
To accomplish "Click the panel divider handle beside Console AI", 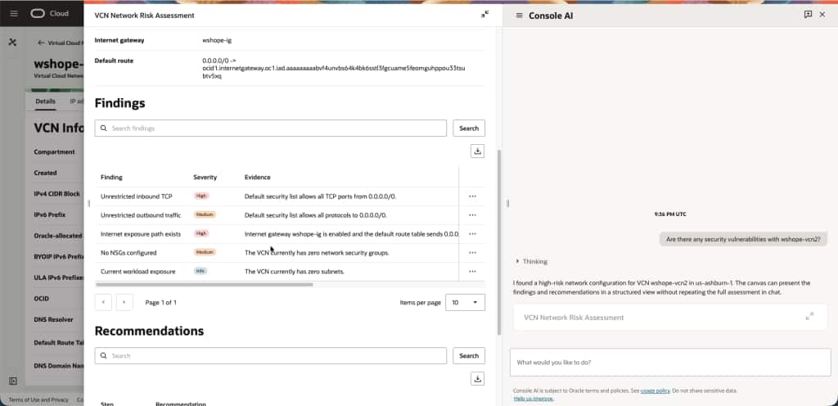I will [x=507, y=203].
